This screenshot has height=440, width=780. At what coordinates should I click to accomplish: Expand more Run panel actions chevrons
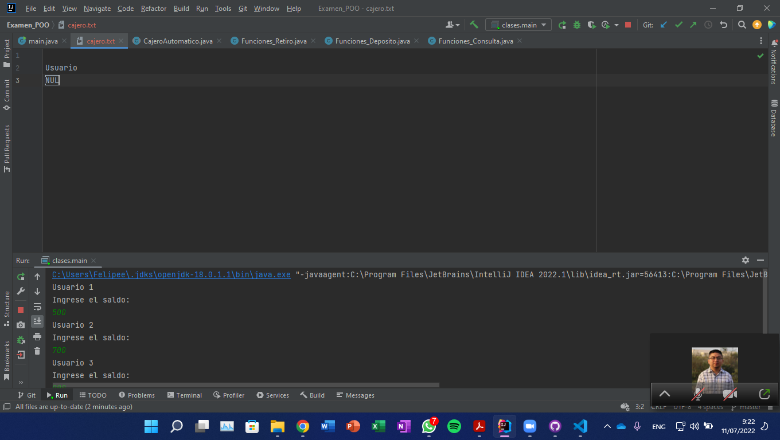[x=21, y=382]
